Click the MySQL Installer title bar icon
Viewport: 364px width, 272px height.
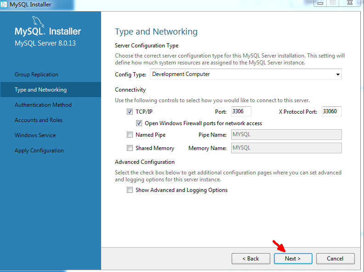click(x=4, y=4)
